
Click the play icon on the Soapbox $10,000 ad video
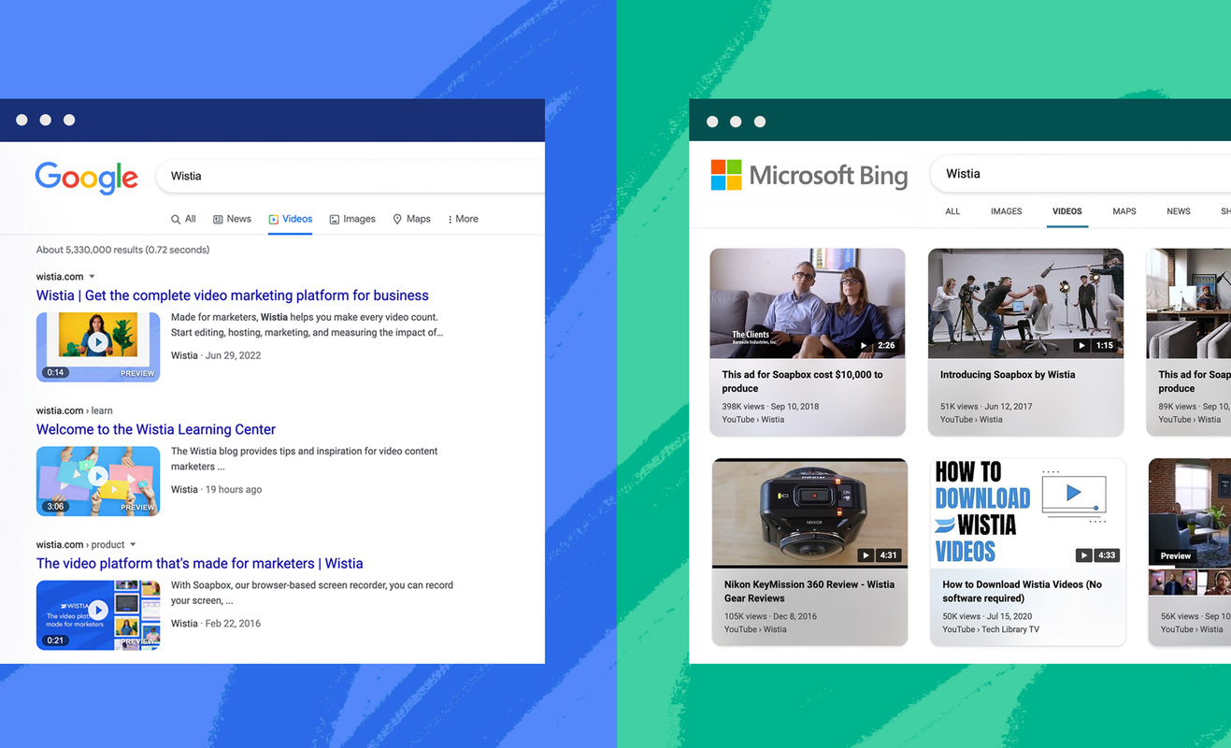864,344
